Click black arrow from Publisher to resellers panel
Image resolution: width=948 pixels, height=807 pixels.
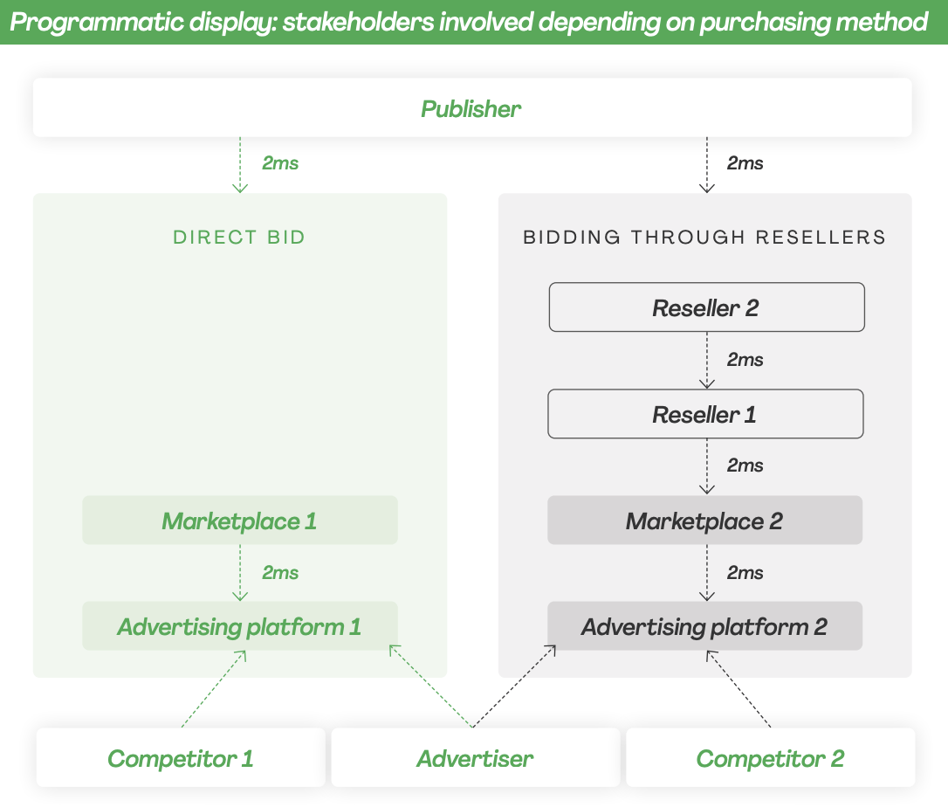[707, 164]
